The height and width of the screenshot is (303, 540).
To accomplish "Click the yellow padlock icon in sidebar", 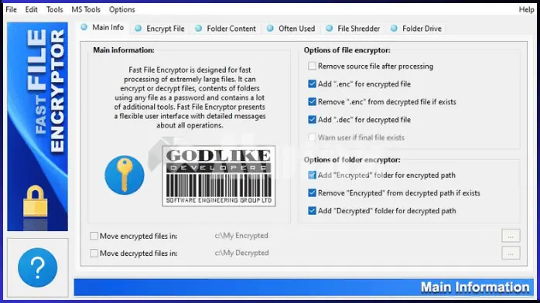I will [x=35, y=201].
